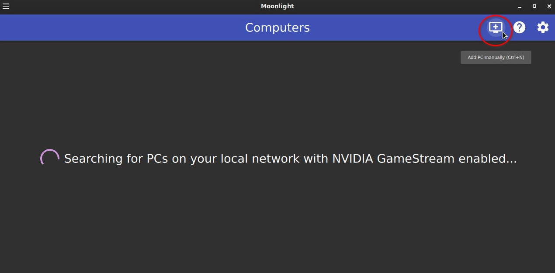The width and height of the screenshot is (555, 273).
Task: Maximize the Moonlight window
Action: pyautogui.click(x=534, y=6)
